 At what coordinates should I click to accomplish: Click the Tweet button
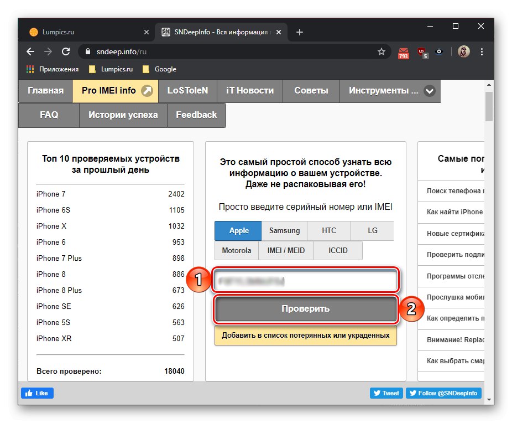pyautogui.click(x=386, y=393)
